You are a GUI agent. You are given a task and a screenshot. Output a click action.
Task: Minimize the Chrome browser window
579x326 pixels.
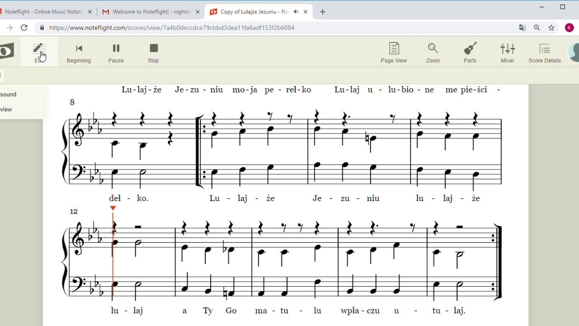542,7
